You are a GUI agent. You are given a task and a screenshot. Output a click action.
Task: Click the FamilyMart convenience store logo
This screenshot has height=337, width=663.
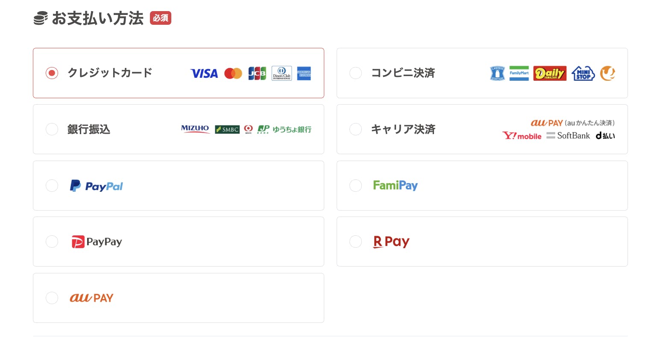click(x=519, y=73)
